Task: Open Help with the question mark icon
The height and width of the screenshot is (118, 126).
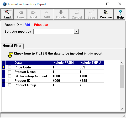Action: pos(120,14)
